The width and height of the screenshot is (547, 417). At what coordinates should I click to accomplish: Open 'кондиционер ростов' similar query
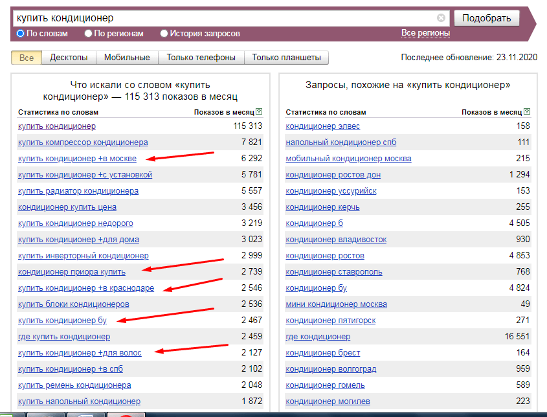tap(325, 256)
